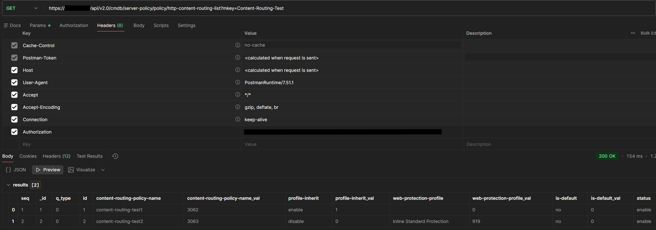Click the content-routing-test2 cell
656x230 pixels.
tap(119, 221)
